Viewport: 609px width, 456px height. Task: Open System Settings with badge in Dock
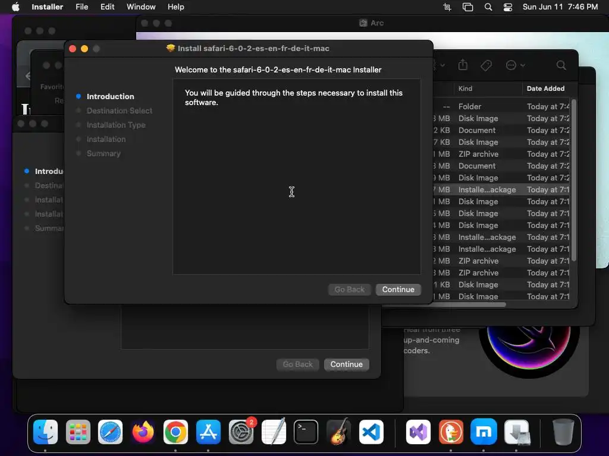241,432
